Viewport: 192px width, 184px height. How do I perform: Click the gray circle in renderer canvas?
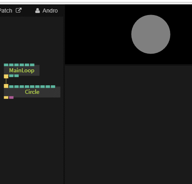[151, 34]
